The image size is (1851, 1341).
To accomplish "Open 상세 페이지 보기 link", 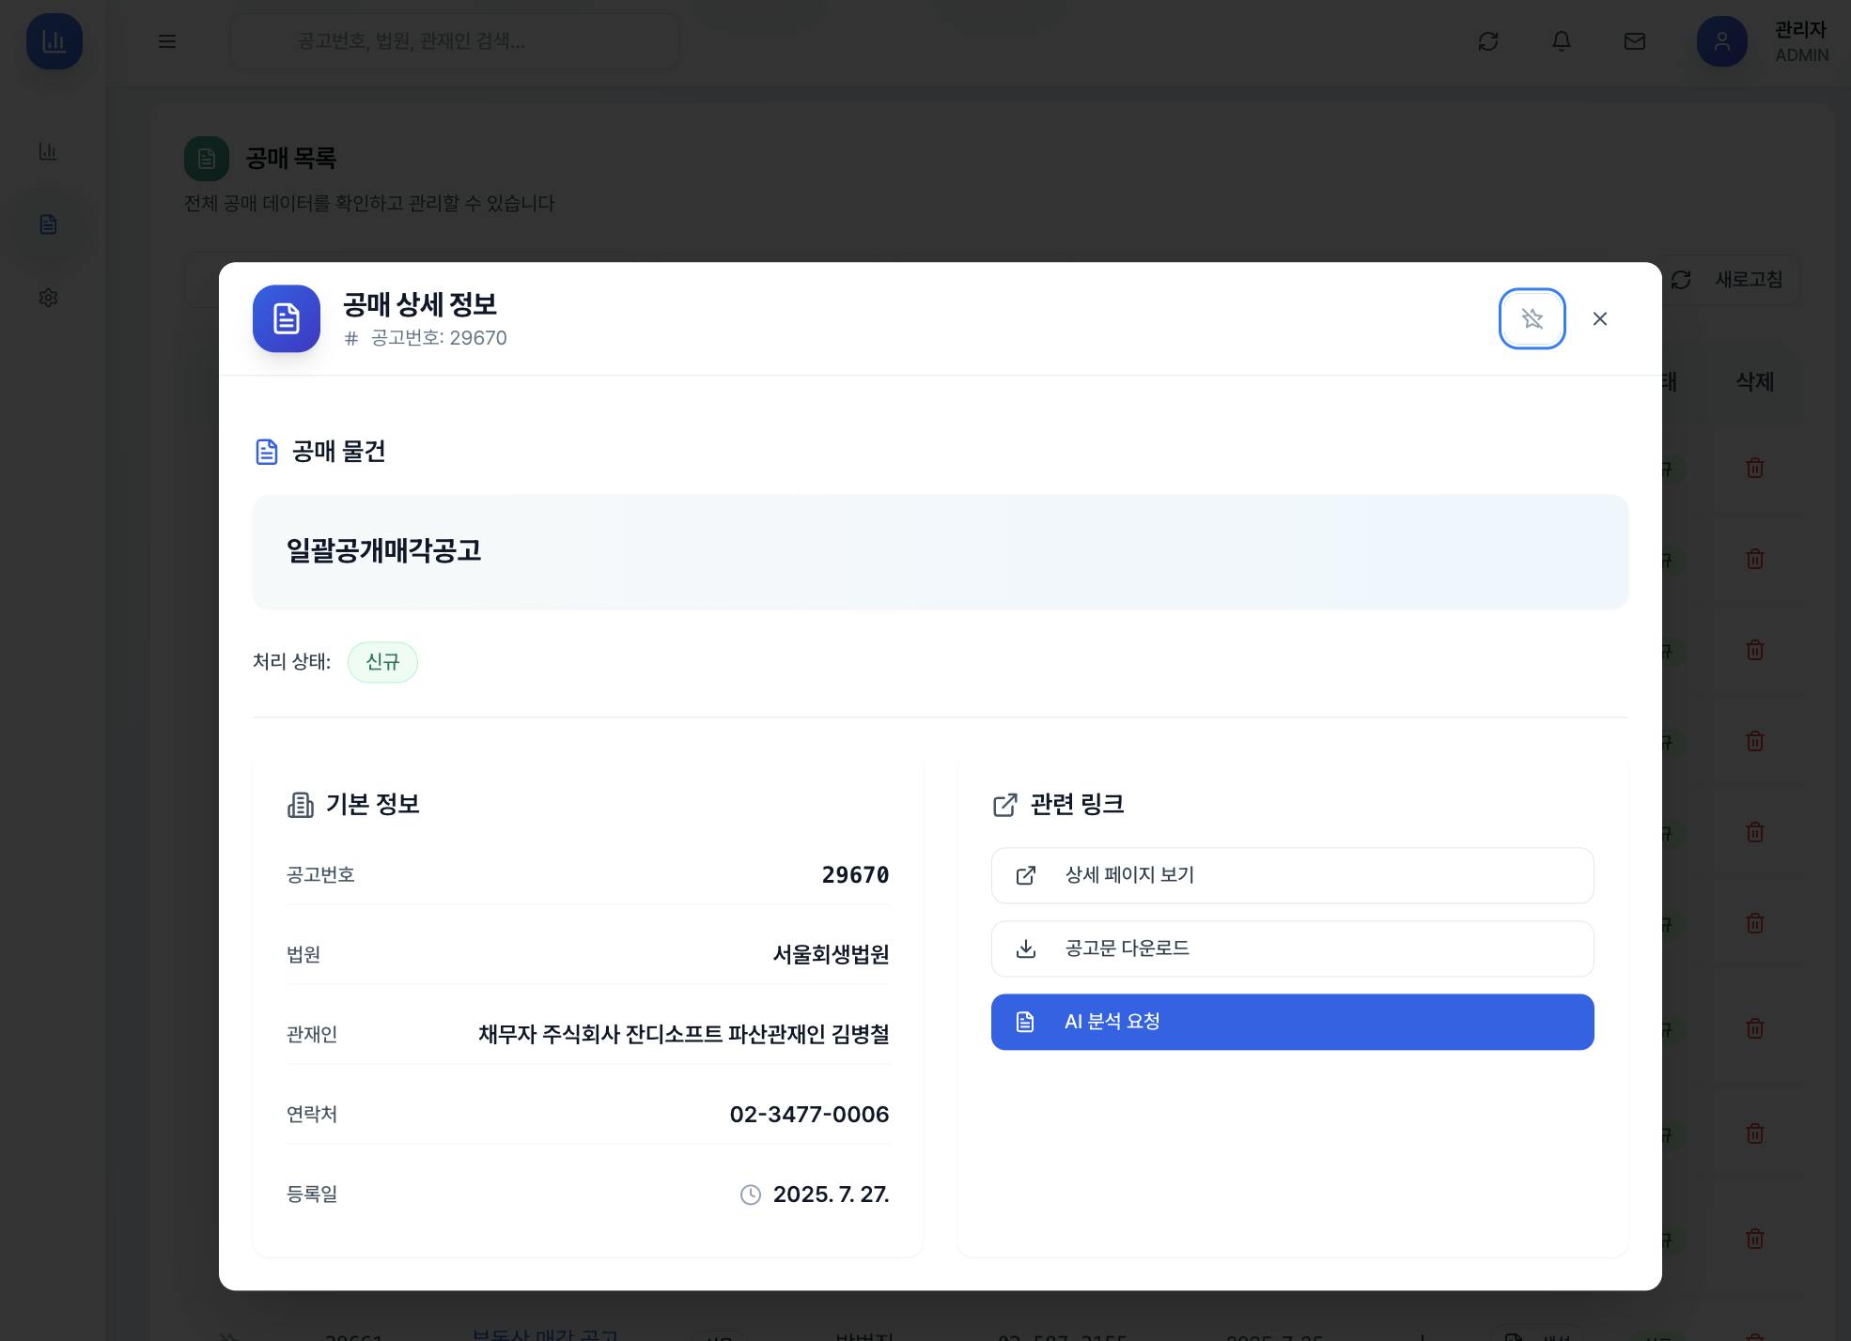I will coord(1292,875).
